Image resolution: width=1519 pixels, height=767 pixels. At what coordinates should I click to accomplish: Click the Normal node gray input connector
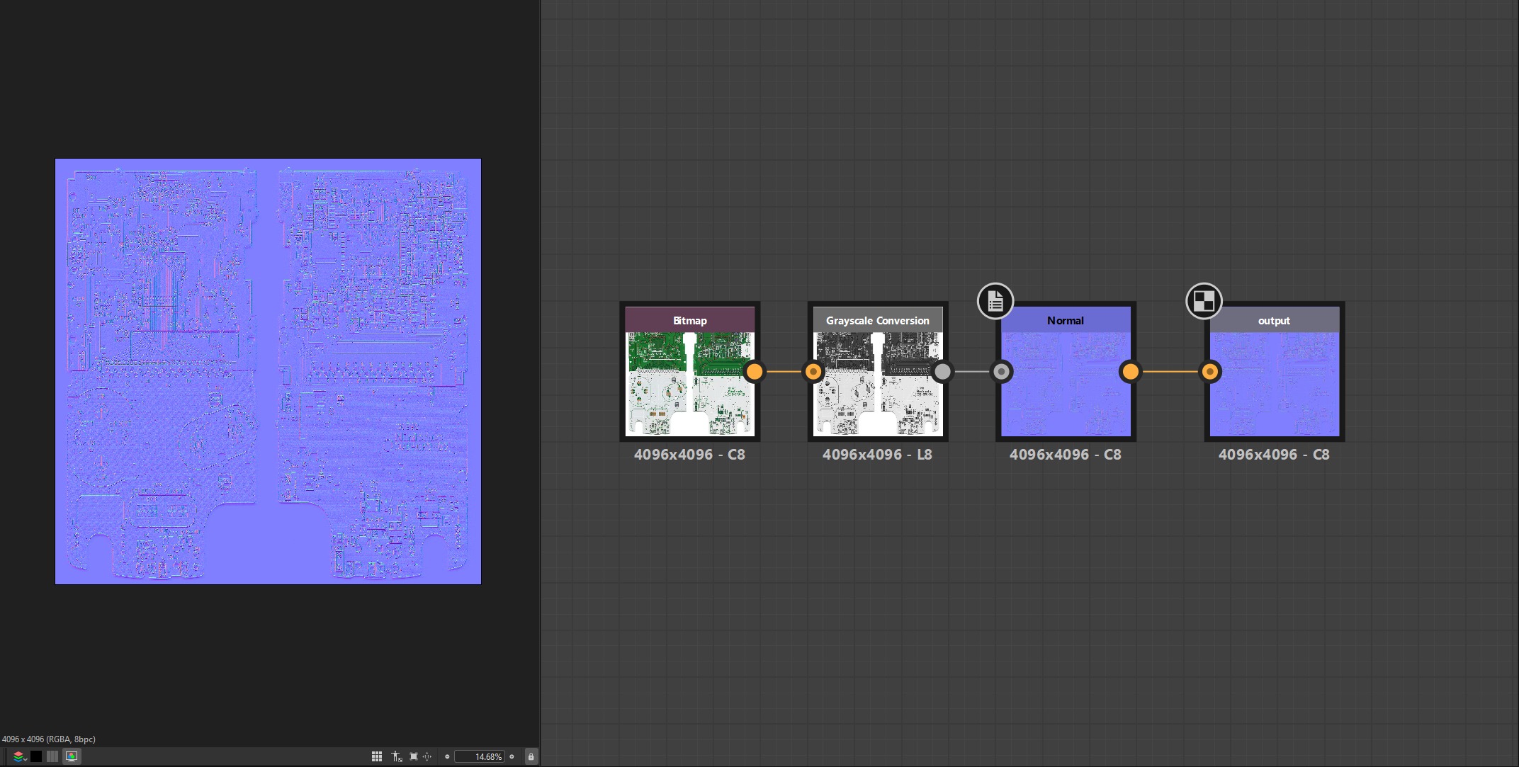(x=1001, y=371)
